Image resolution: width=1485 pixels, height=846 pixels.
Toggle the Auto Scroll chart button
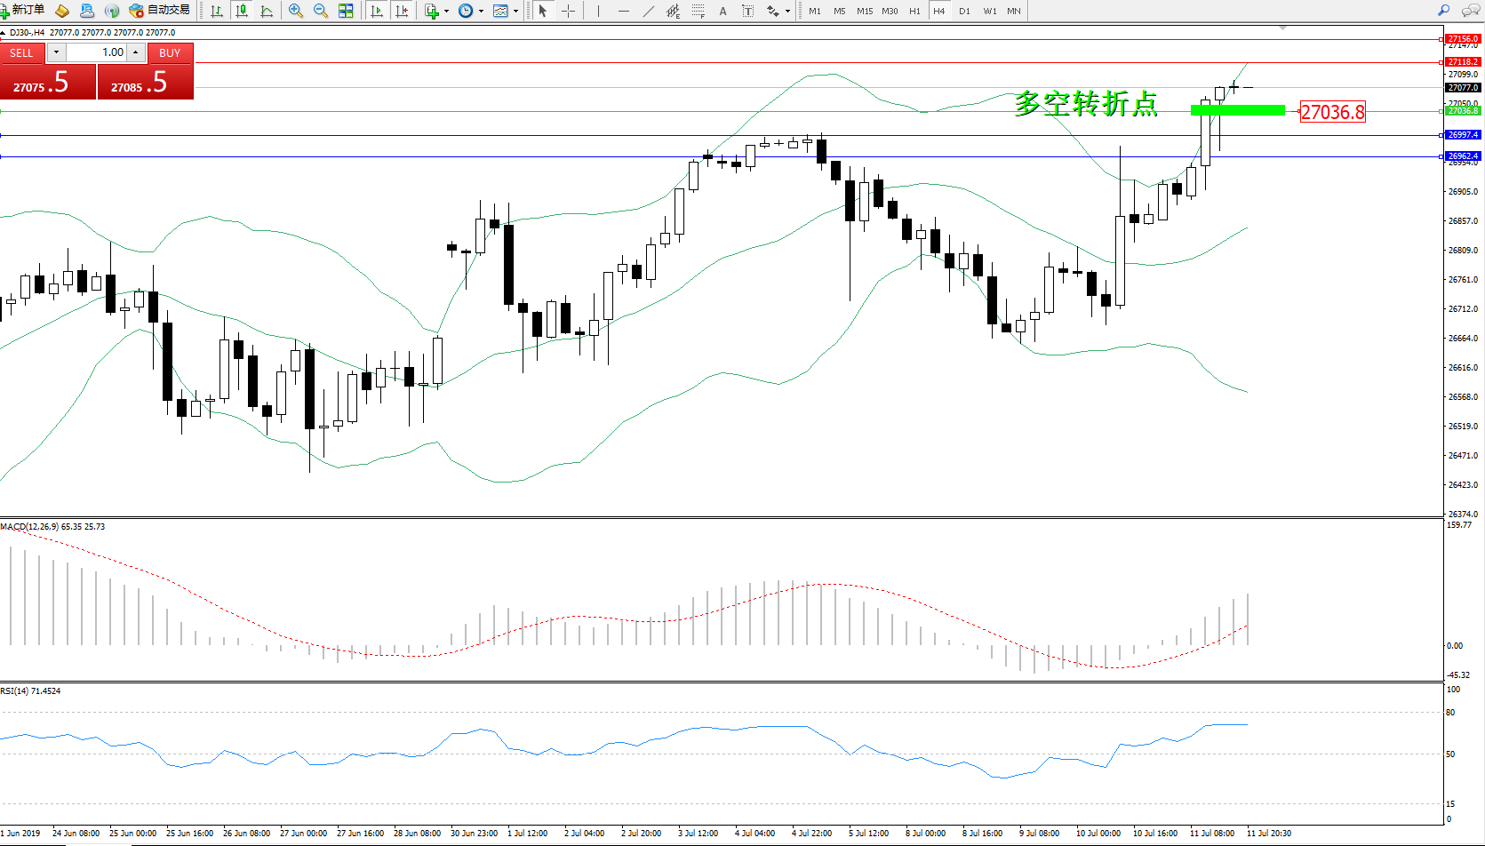[x=377, y=11]
